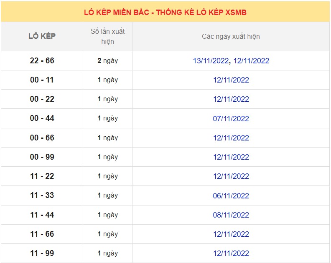Open the 06/11/2022 date link
The width and height of the screenshot is (331, 263).
click(x=231, y=196)
